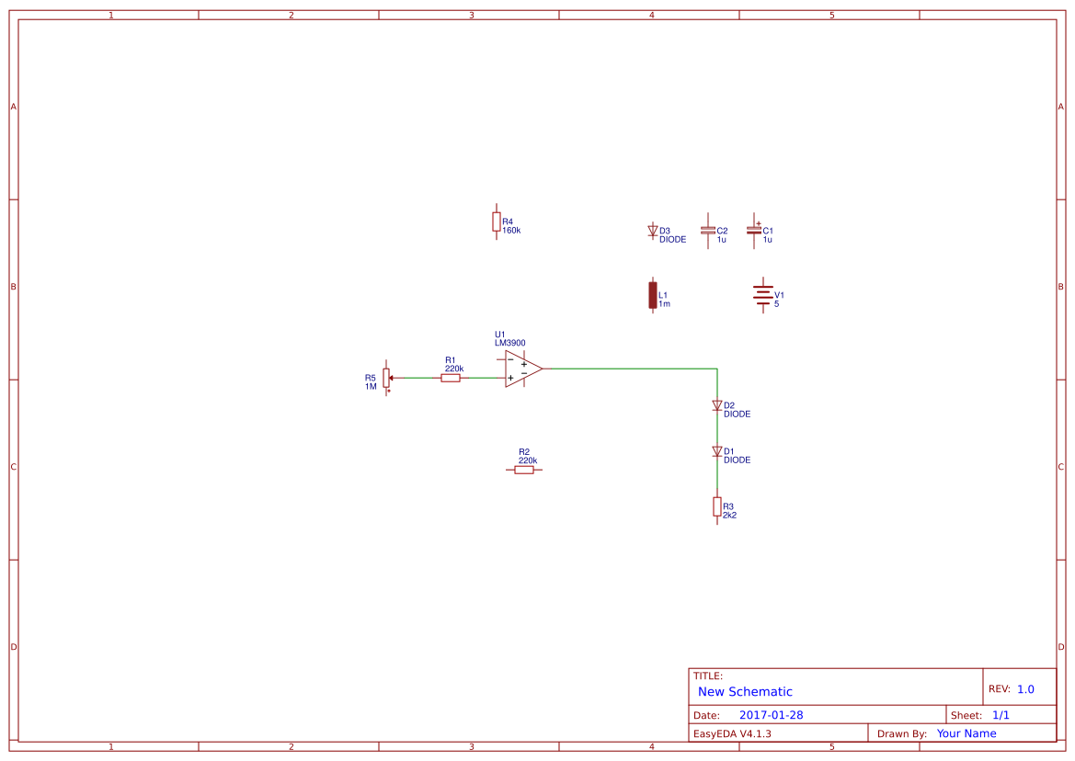Select the resistor symbol R1

pyautogui.click(x=450, y=377)
